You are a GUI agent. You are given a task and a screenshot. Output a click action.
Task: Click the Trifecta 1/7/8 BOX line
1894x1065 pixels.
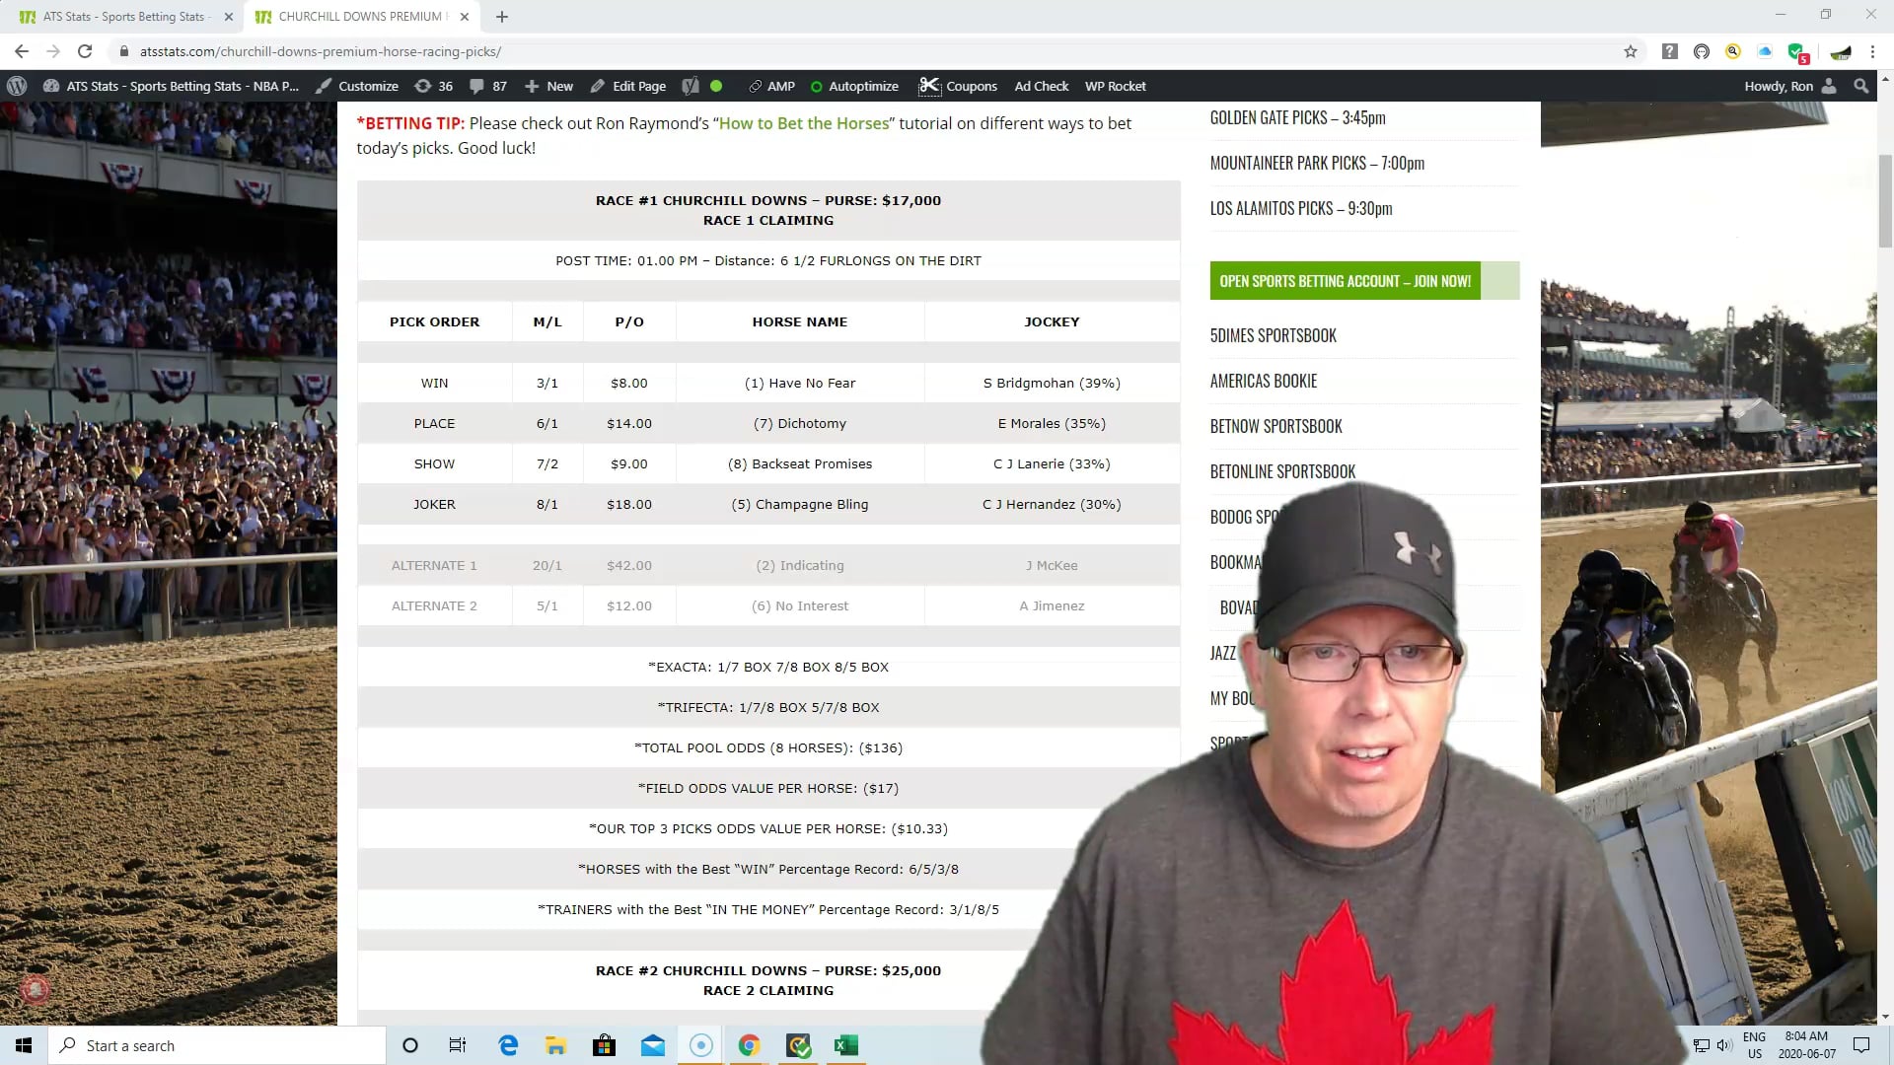(x=768, y=707)
